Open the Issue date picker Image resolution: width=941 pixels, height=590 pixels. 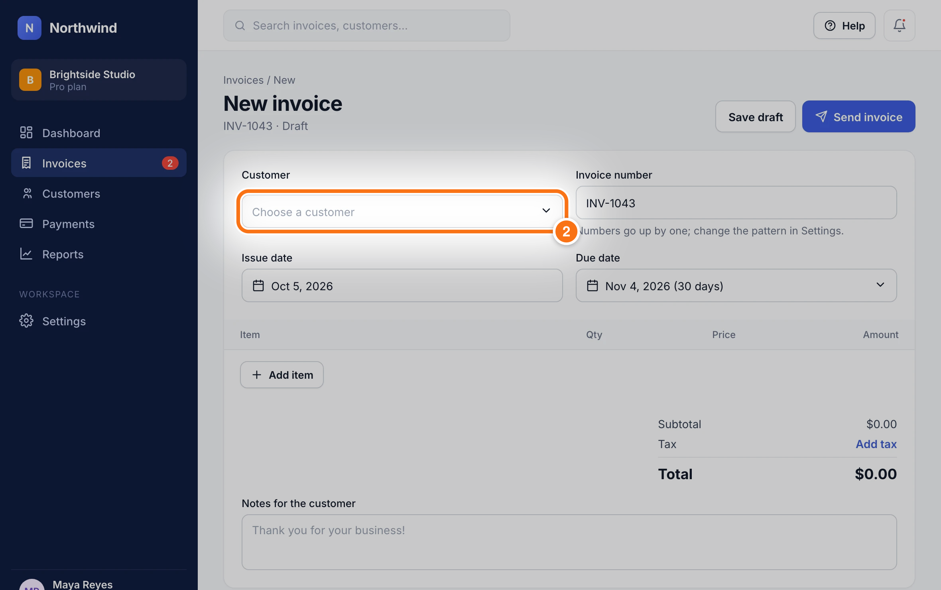pos(402,285)
